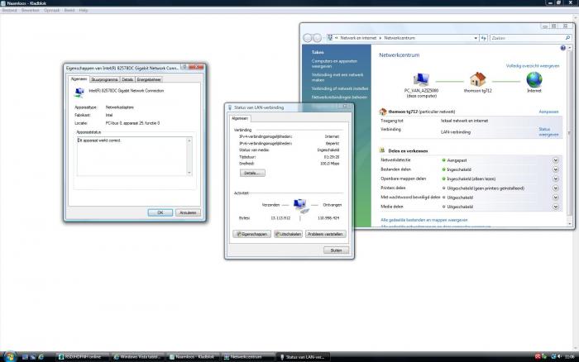Open the address bar history dropdown arrow

(476, 38)
